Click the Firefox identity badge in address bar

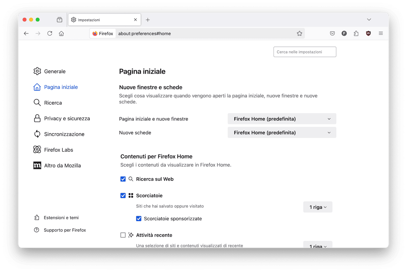click(103, 33)
